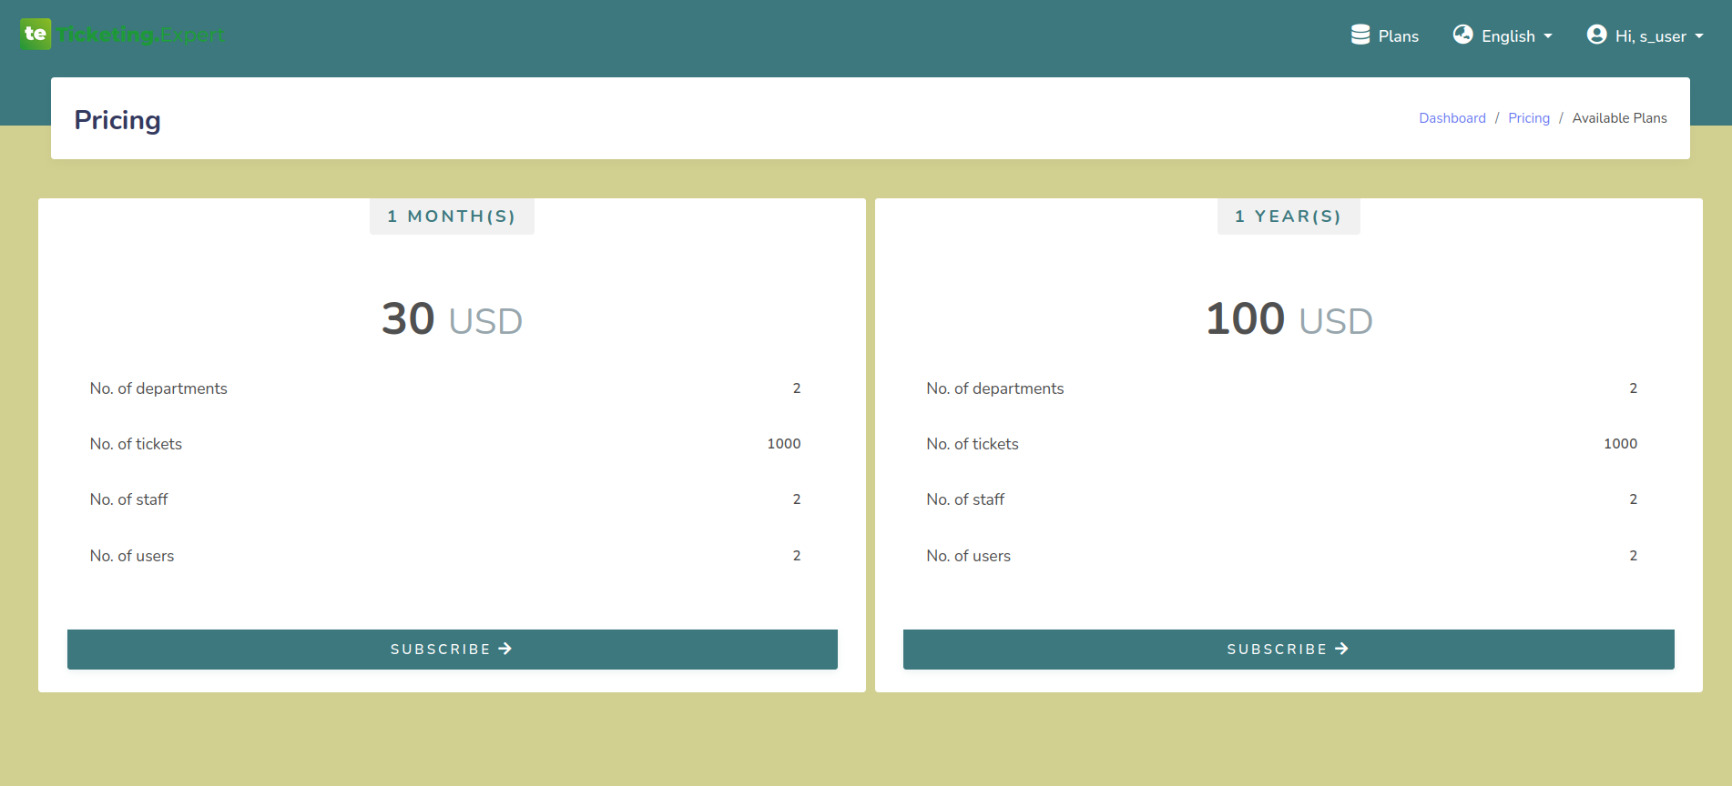Select the "1 MONTH(S)" plan label
This screenshot has width=1732, height=786.
coord(452,217)
